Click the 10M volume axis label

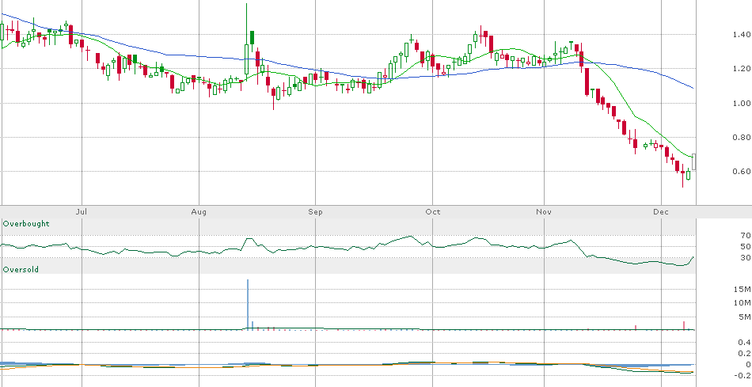[743, 302]
